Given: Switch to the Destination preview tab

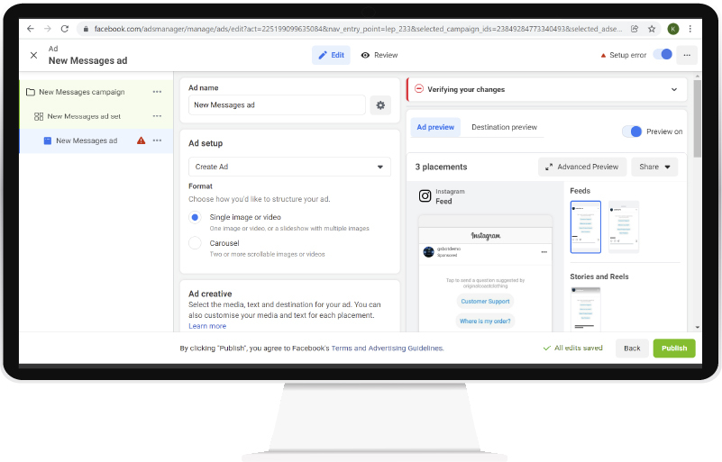Looking at the screenshot, I should pyautogui.click(x=504, y=127).
